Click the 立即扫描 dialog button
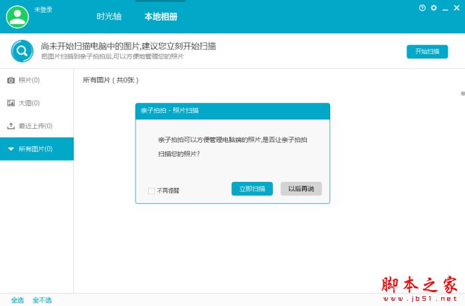 [252, 189]
